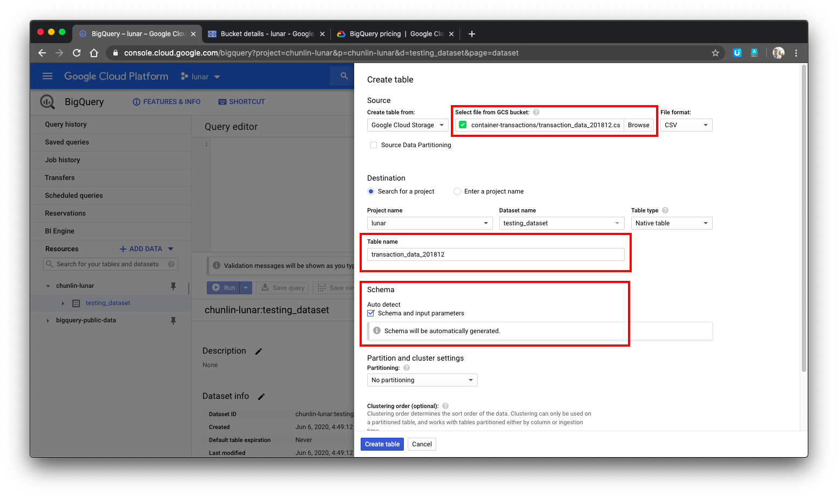The height and width of the screenshot is (497, 838).
Task: Open the File format dropdown
Action: point(686,125)
